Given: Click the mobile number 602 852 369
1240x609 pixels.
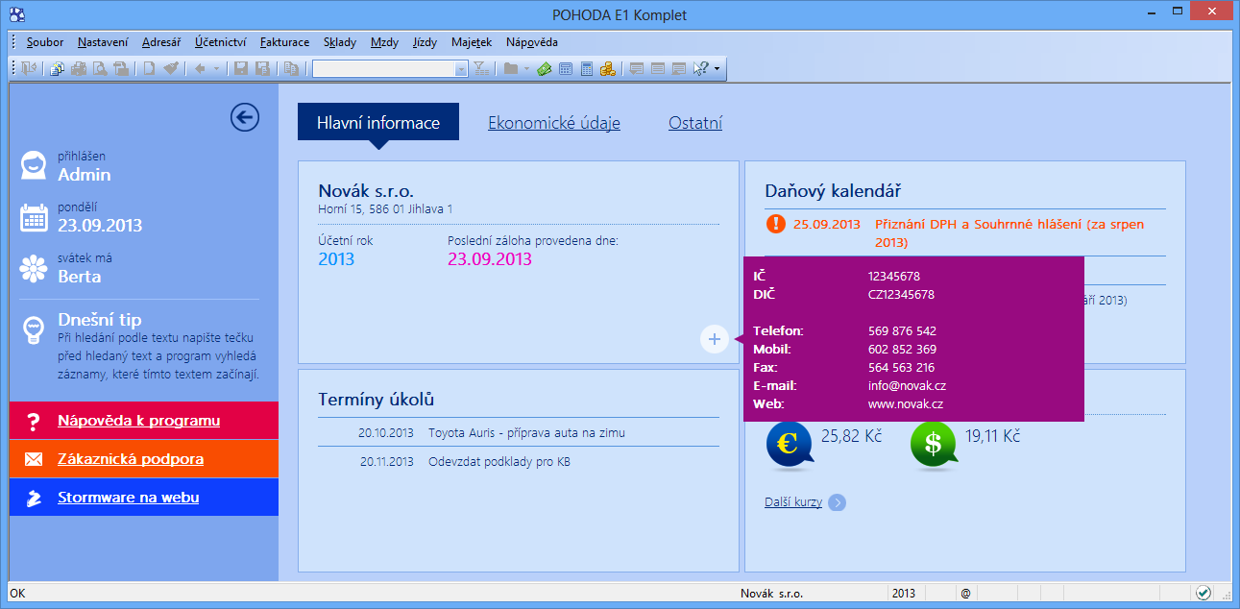Looking at the screenshot, I should tap(902, 350).
